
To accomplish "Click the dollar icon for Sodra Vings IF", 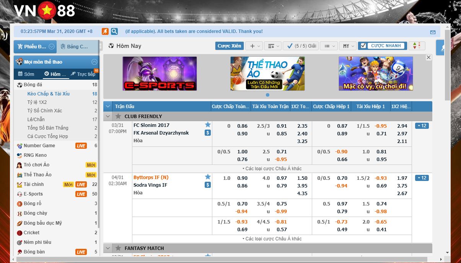I will pos(208,185).
